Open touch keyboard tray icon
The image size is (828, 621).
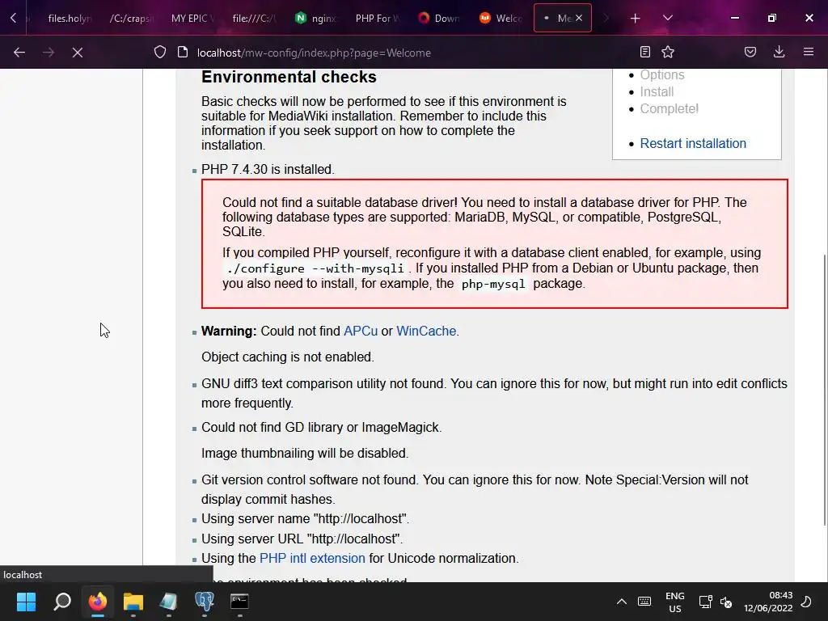click(644, 602)
